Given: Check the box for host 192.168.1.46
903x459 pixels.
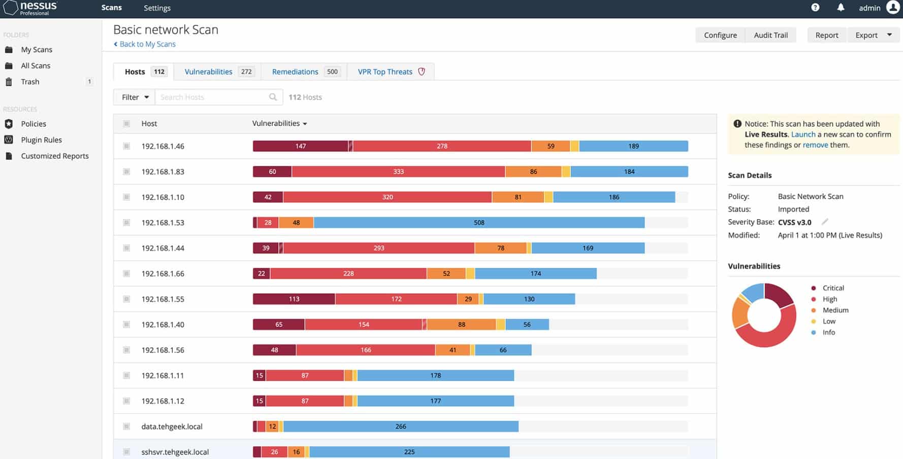Looking at the screenshot, I should click(x=126, y=146).
